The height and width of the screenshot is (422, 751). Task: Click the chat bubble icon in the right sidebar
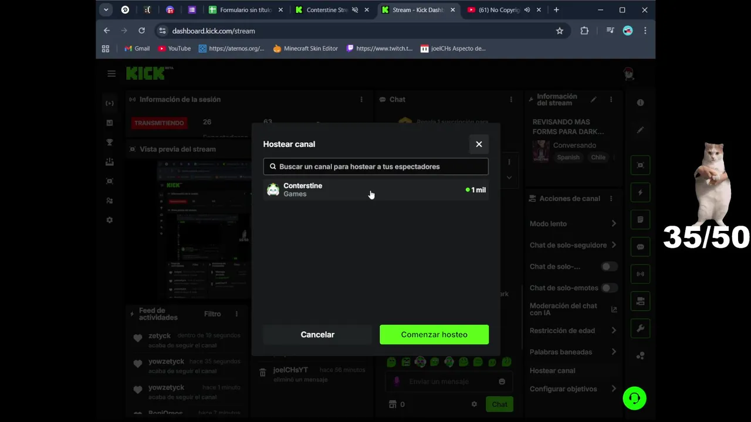[640, 247]
